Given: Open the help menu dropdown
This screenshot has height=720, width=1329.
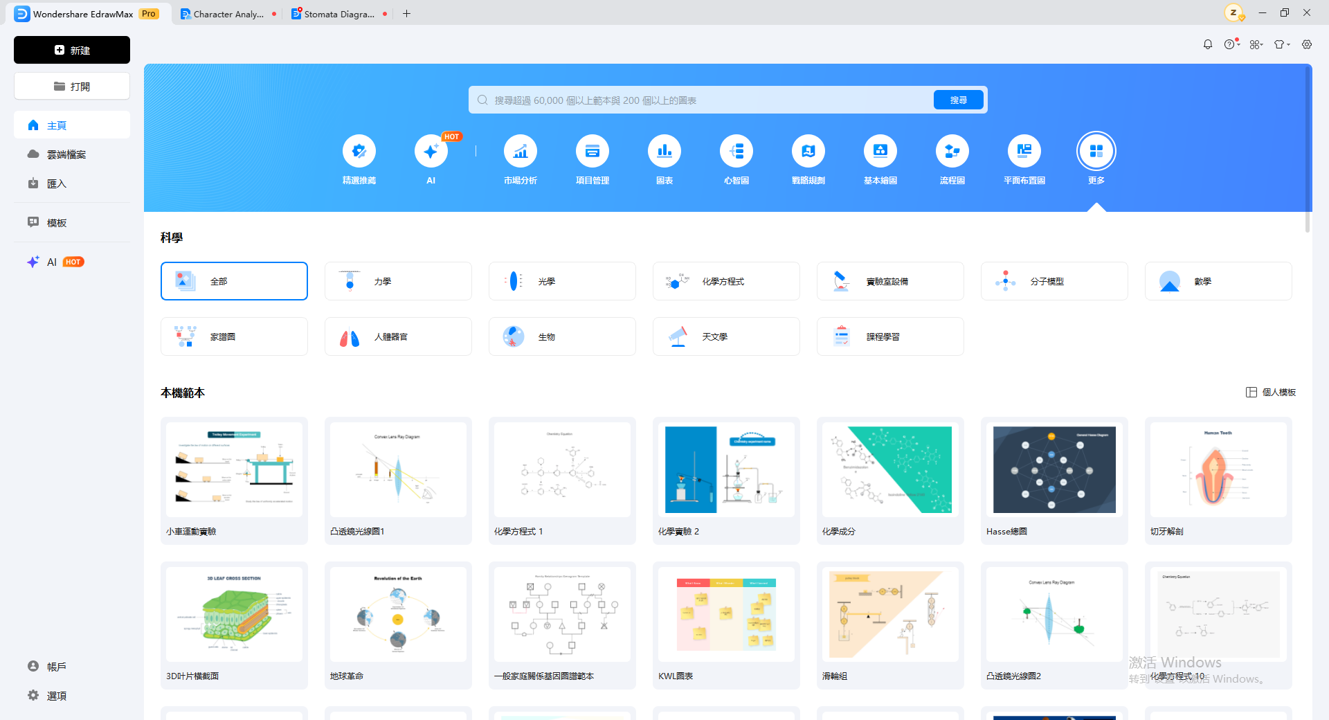Looking at the screenshot, I should pos(1231,44).
